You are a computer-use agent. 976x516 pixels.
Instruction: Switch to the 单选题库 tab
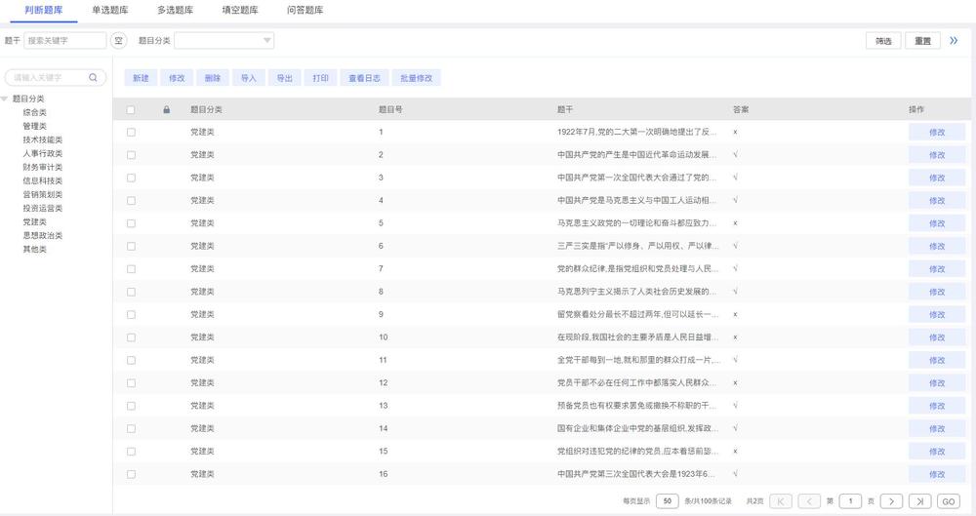tap(109, 11)
